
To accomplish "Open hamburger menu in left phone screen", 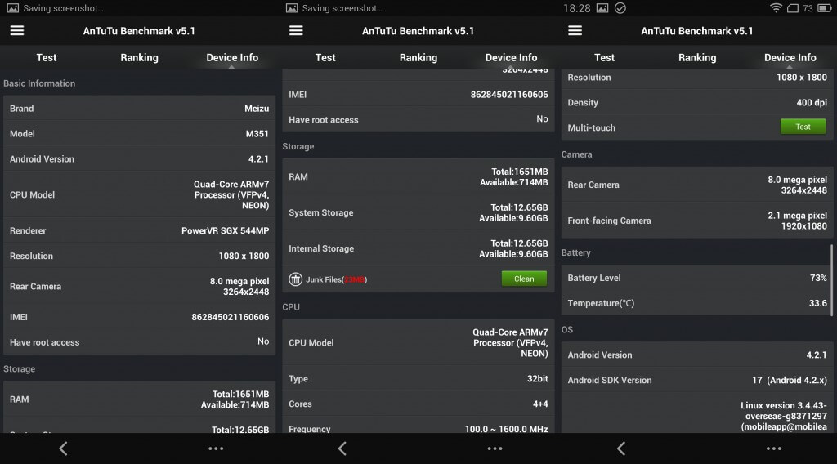I will pos(17,31).
